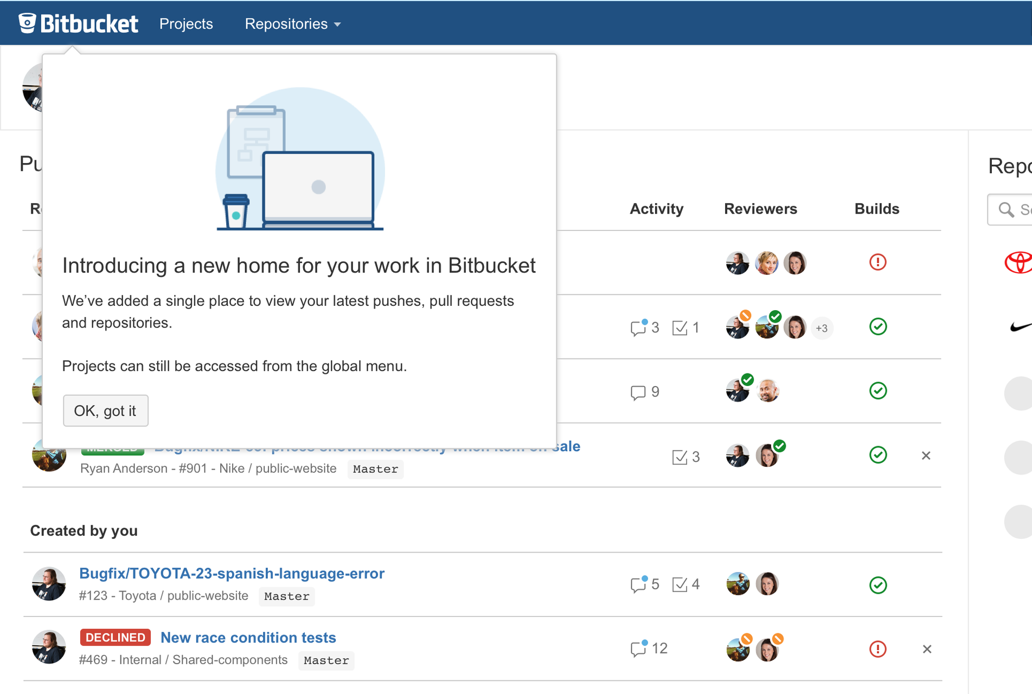Image resolution: width=1032 pixels, height=694 pixels.
Task: Click the failed build status icon on the top pull request
Action: tap(877, 262)
